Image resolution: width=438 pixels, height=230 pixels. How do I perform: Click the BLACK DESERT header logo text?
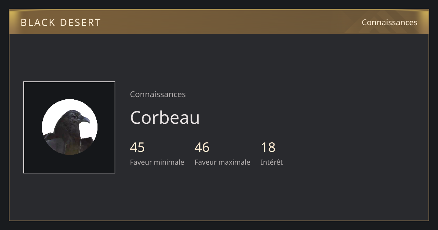pyautogui.click(x=61, y=22)
